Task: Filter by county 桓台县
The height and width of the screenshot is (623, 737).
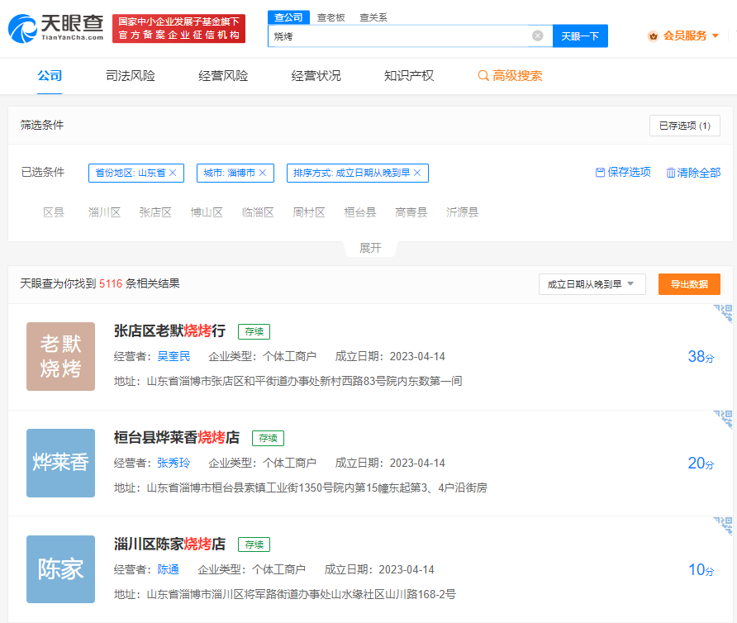Action: click(x=360, y=212)
